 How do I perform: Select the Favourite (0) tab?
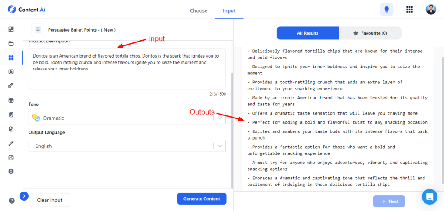tap(370, 33)
